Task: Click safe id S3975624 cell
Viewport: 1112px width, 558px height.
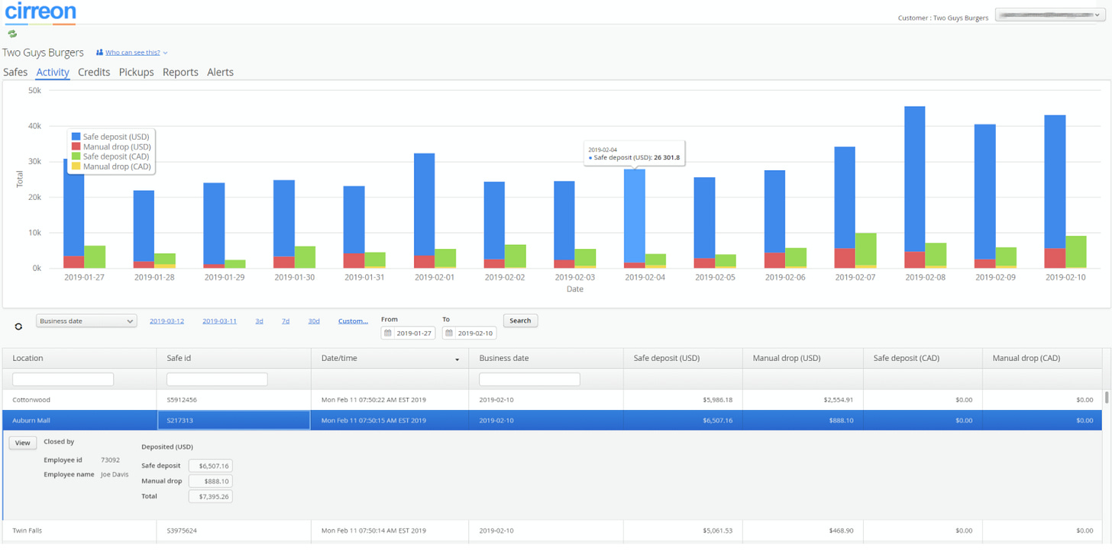Action: (x=234, y=531)
